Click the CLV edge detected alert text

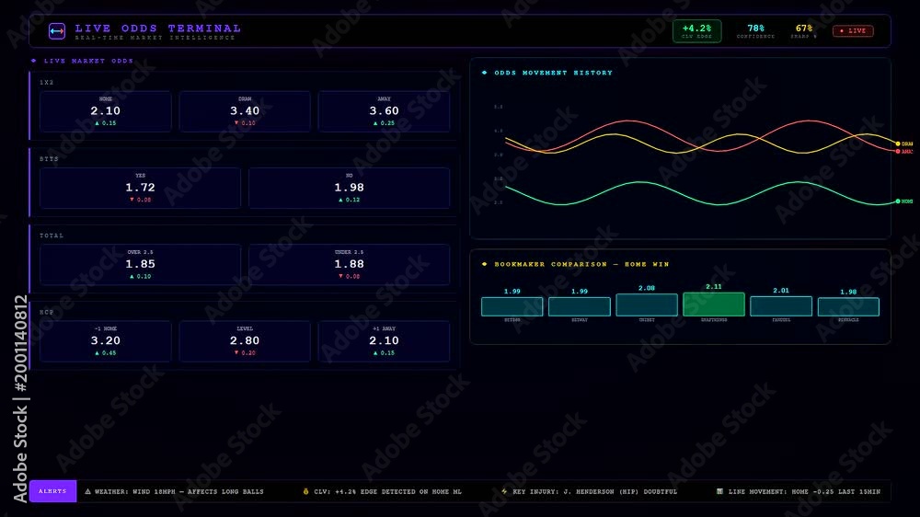388,492
